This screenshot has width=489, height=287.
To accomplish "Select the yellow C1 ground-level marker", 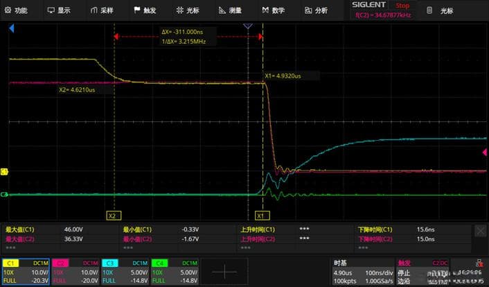I will click(x=4, y=171).
